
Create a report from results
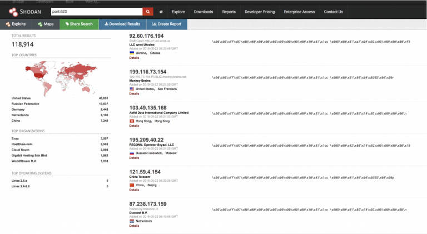click(166, 24)
